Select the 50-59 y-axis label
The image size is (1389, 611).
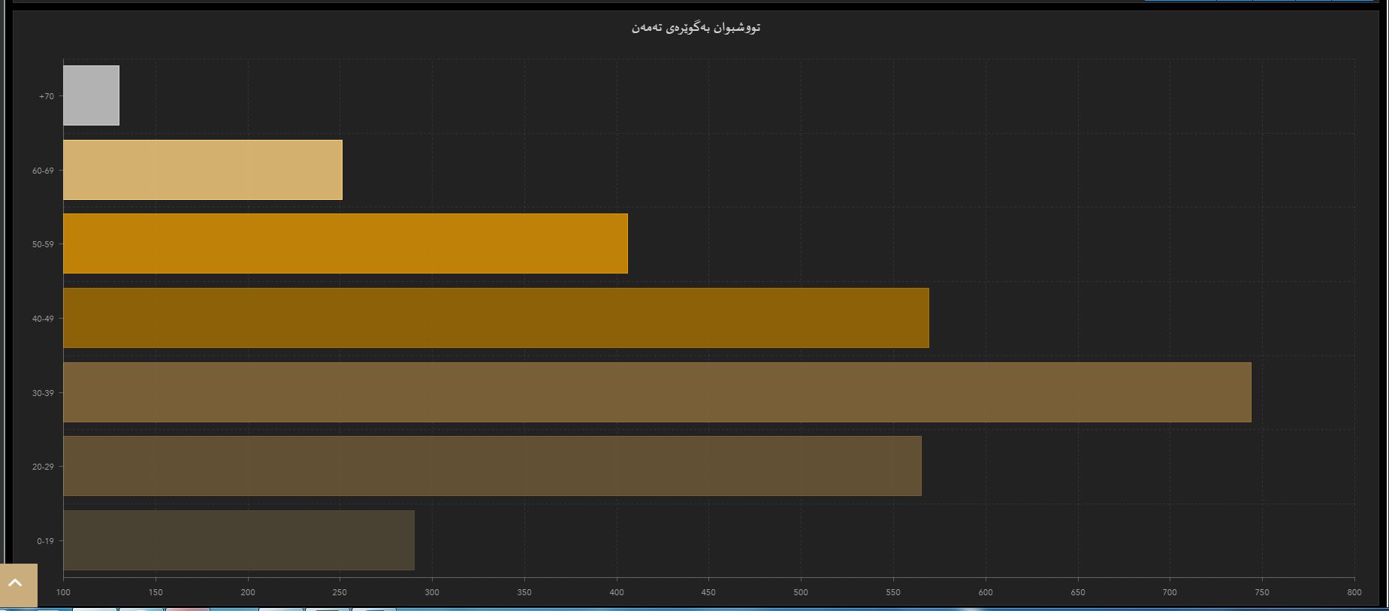point(43,244)
